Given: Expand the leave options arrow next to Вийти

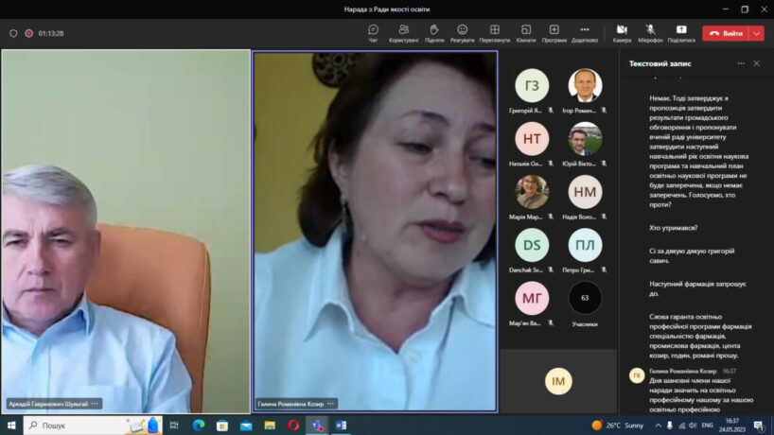Looking at the screenshot, I should [756, 33].
